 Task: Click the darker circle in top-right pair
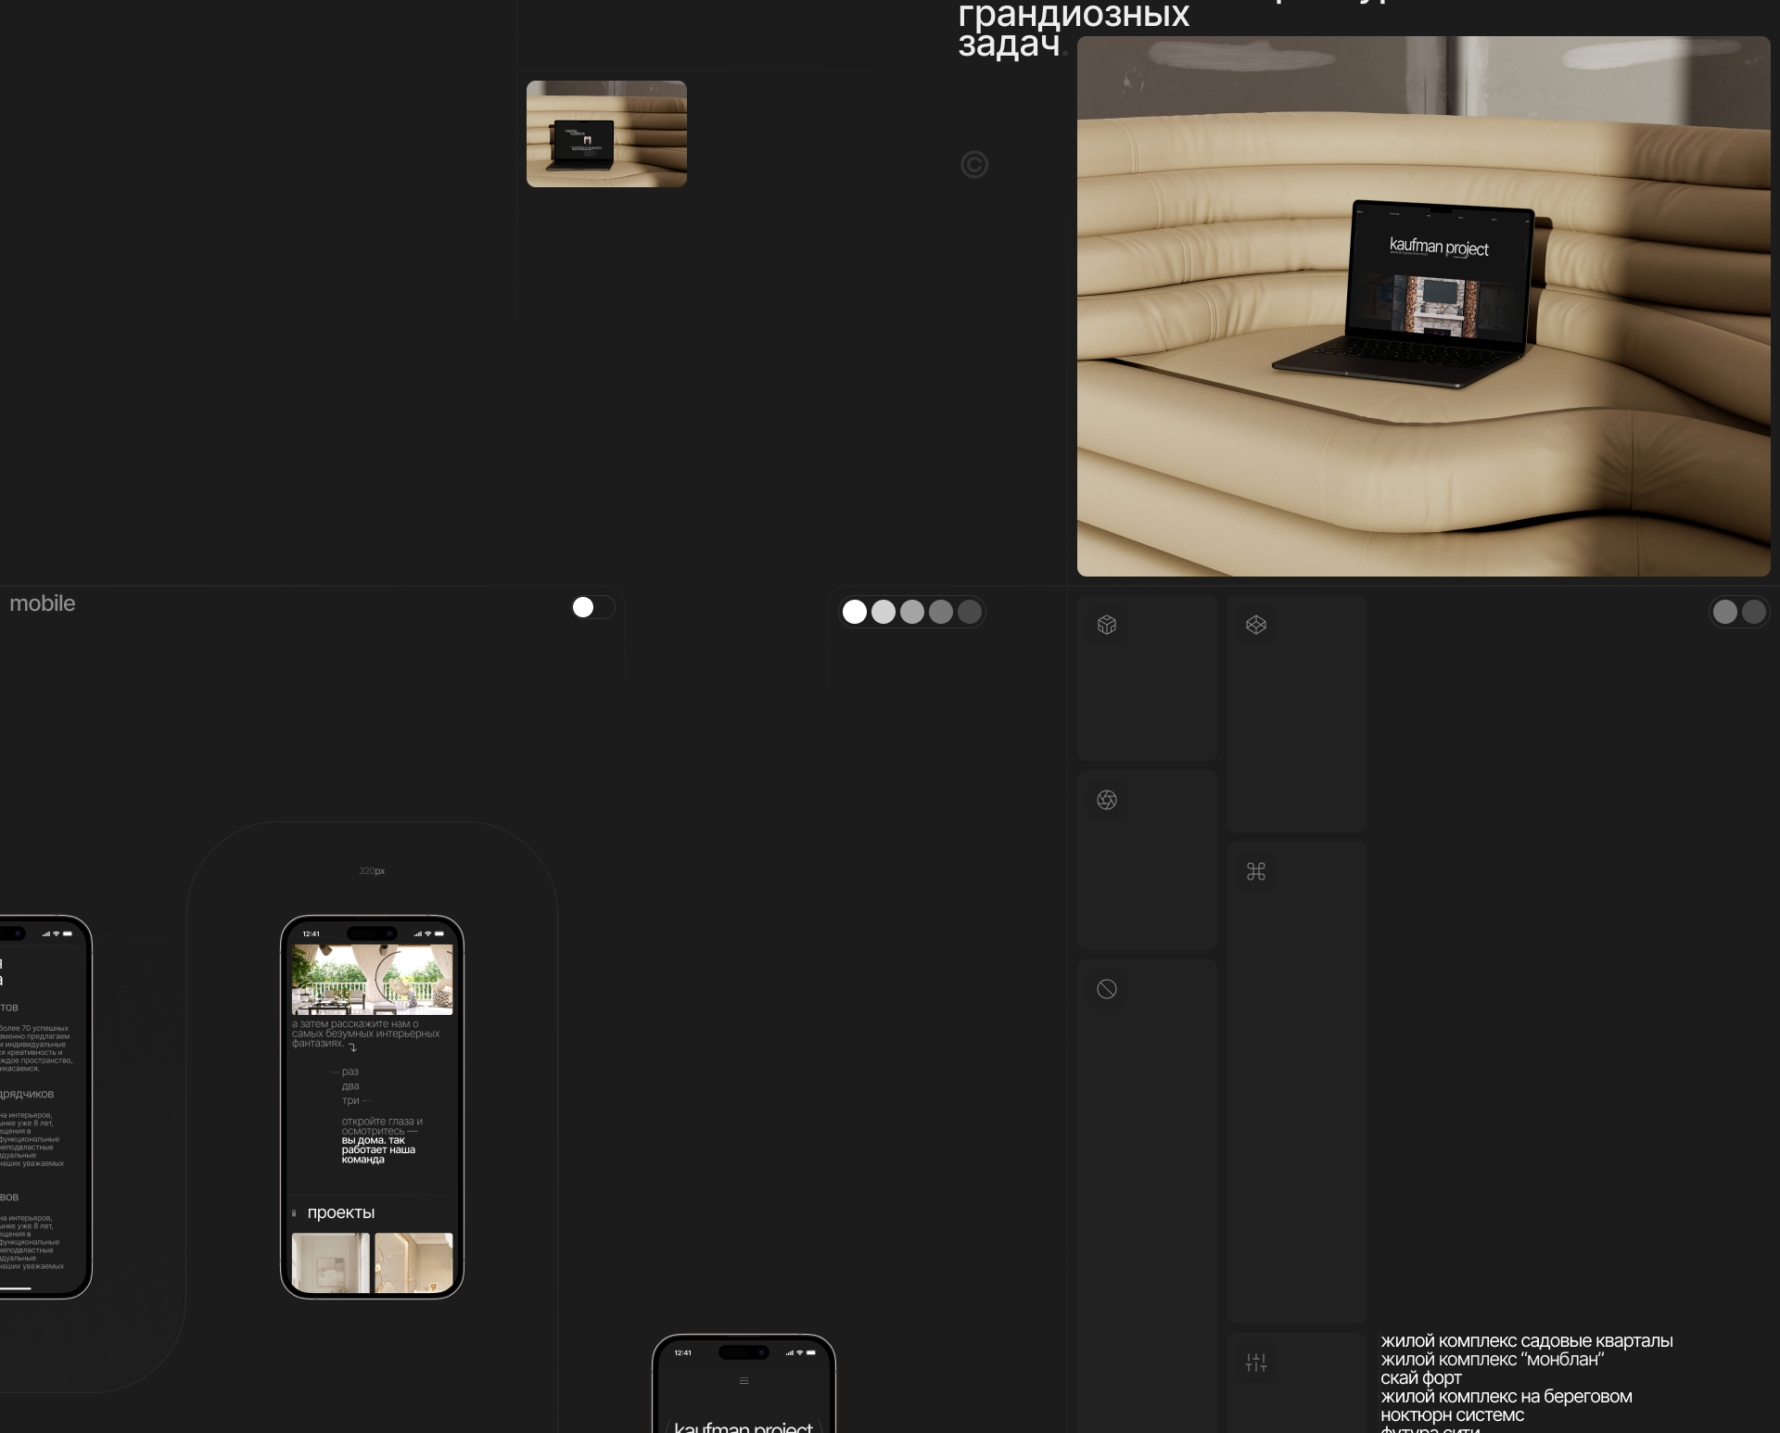pos(1754,612)
